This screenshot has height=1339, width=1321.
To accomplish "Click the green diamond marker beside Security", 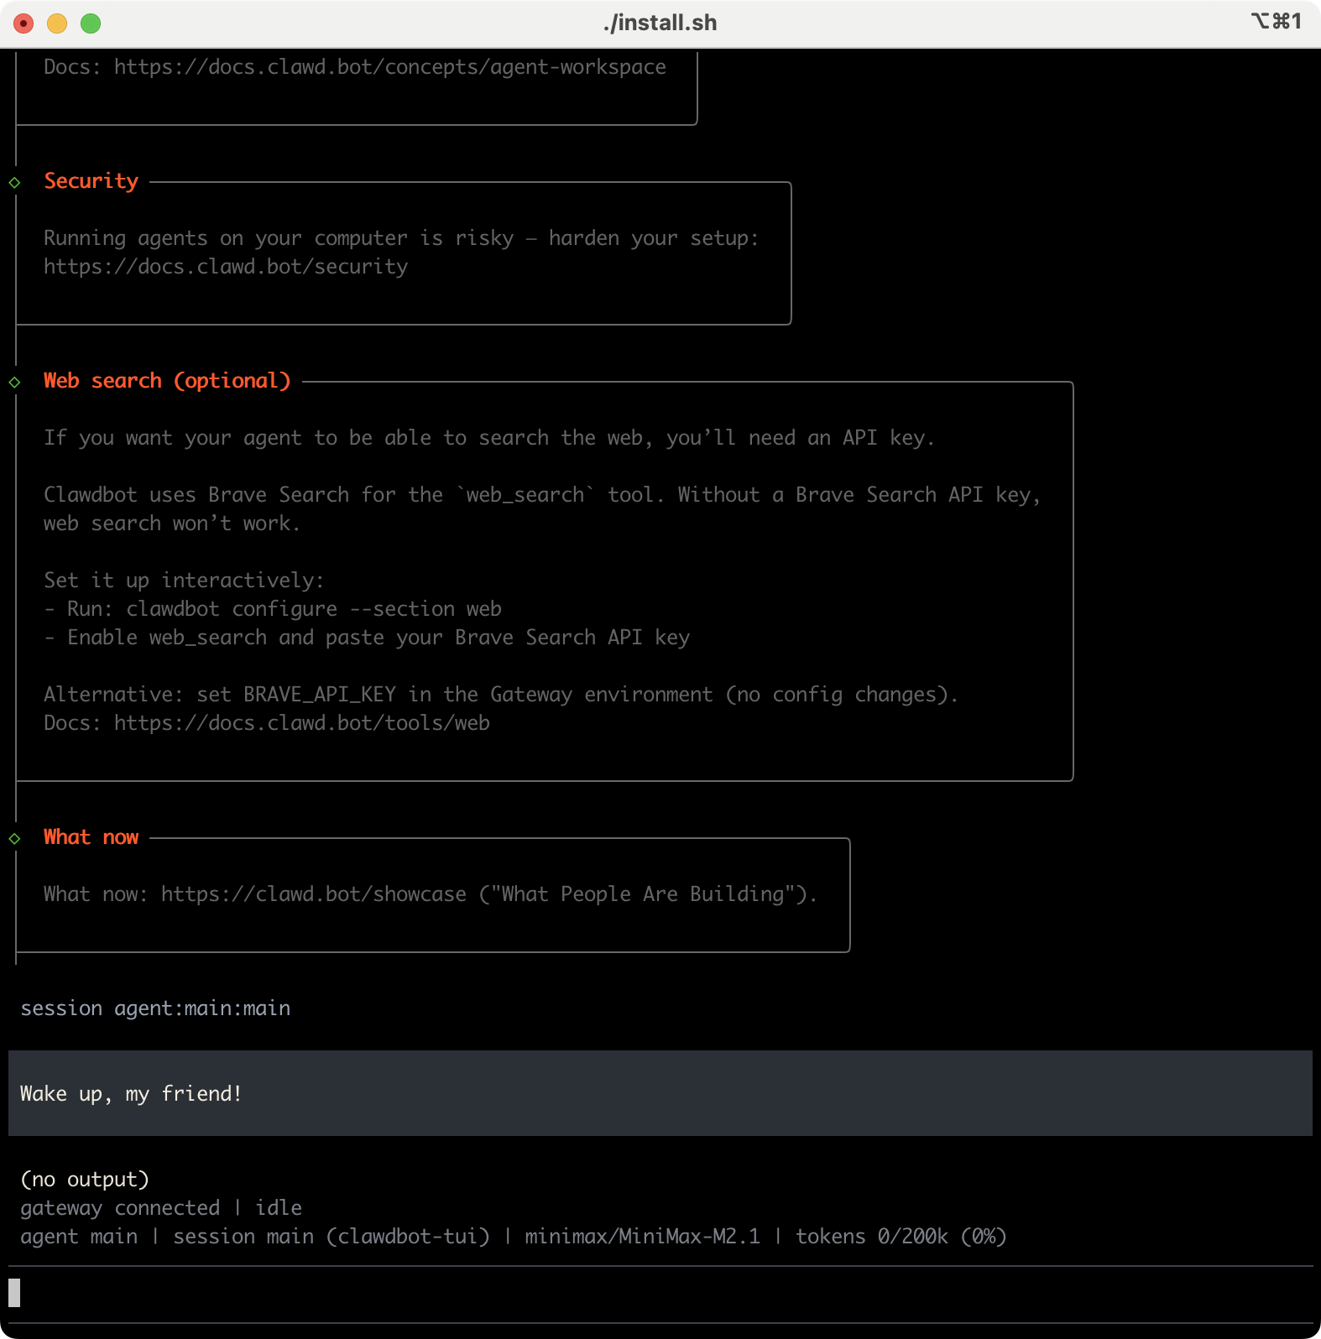I will pos(14,182).
